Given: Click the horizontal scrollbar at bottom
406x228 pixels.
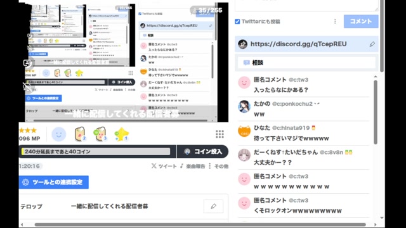Looking at the screenshot, I should (200, 224).
